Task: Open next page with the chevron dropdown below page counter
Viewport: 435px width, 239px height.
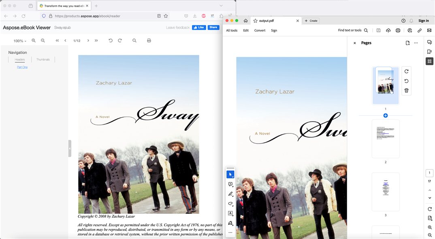Action: [x=429, y=198]
